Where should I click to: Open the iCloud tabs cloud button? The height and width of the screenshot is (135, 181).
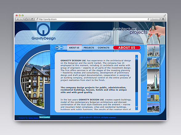26,19
